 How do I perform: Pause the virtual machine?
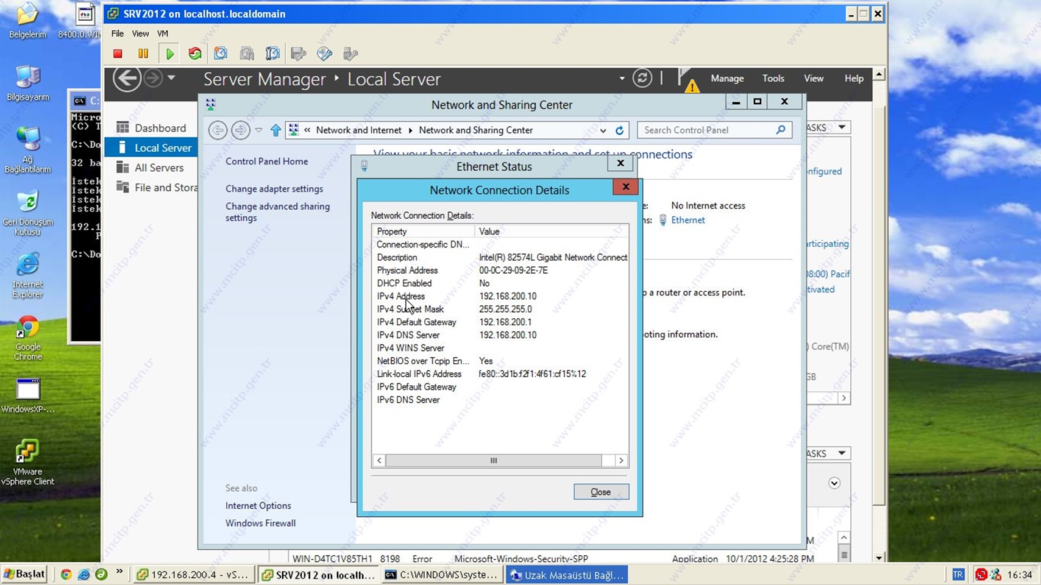143,54
